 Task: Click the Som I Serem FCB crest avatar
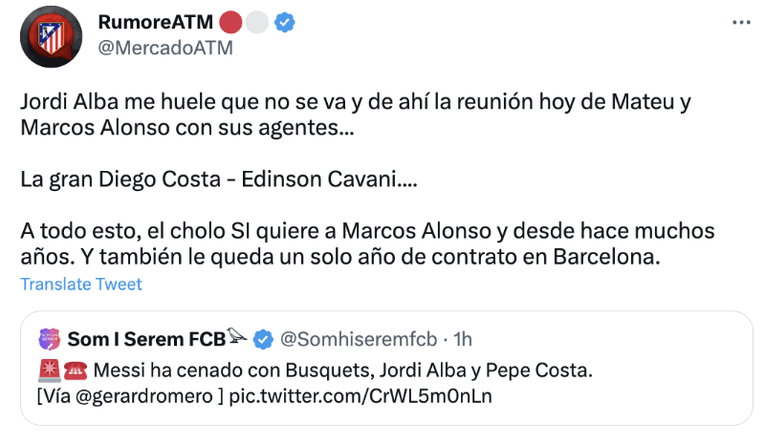(50, 339)
